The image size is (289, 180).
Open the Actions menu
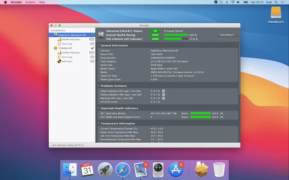coord(30,2)
